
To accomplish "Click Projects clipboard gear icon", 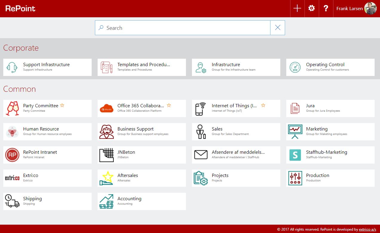I will tap(201, 178).
